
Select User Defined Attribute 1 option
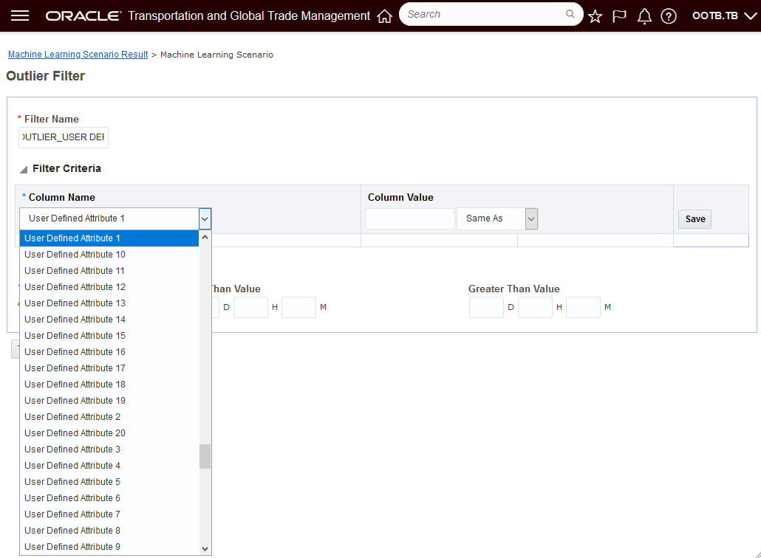tap(109, 238)
